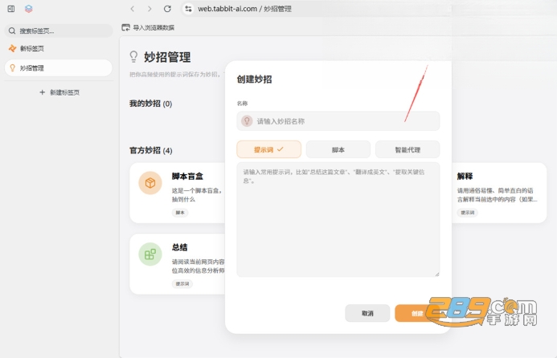Click the text area resize handle

point(437,274)
